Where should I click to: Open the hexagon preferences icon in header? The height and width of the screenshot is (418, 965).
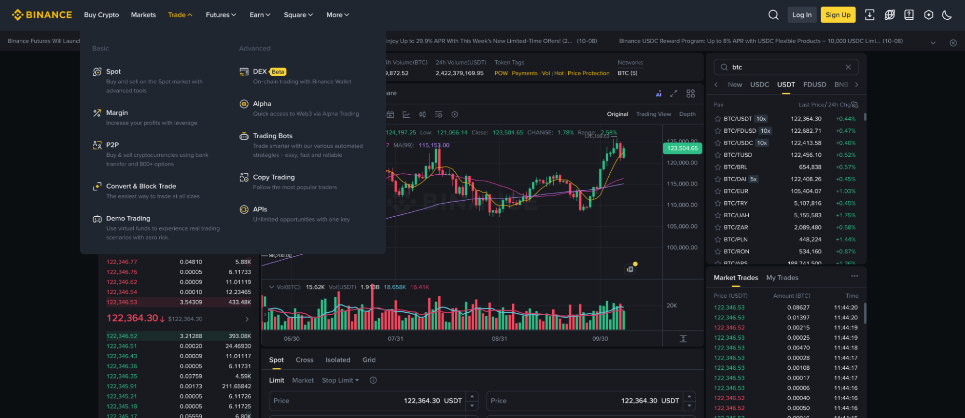pos(928,15)
